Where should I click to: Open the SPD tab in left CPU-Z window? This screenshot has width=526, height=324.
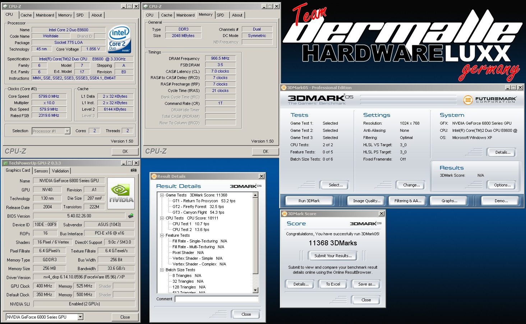pos(80,15)
